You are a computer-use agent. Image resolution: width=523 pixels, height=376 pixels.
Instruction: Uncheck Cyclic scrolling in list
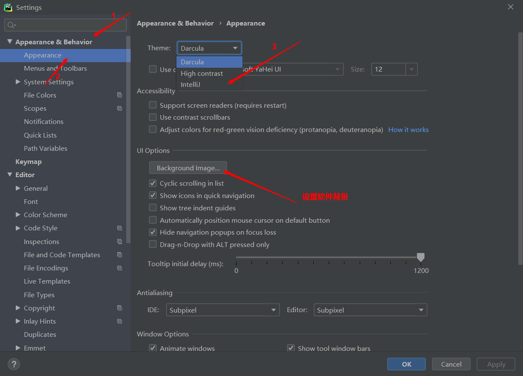tap(153, 183)
